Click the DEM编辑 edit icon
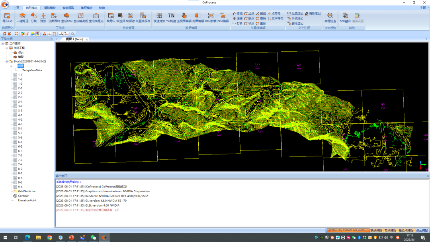This screenshot has width=430, height=242. tap(223, 18)
